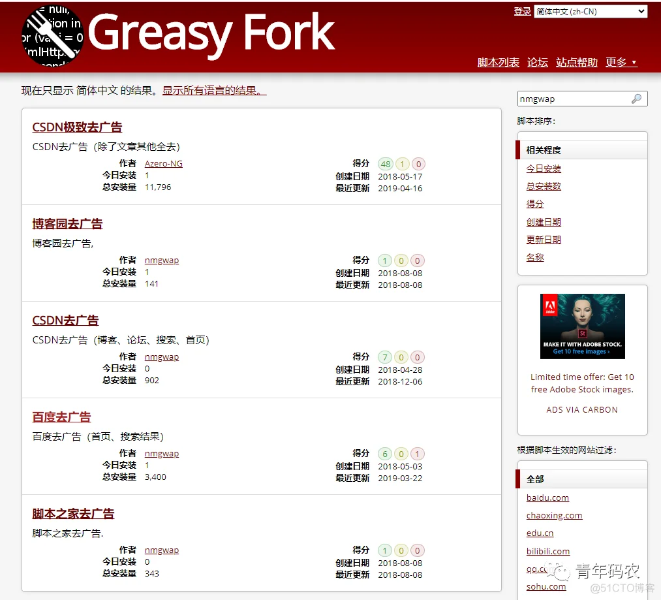Click the Adobe Stock limited time offer text
This screenshot has height=600, width=661.
pos(582,383)
